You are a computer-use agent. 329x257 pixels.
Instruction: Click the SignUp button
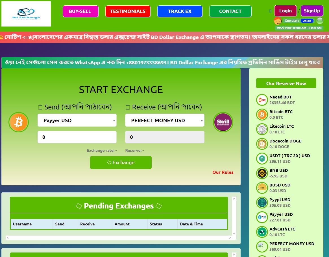pos(312,11)
